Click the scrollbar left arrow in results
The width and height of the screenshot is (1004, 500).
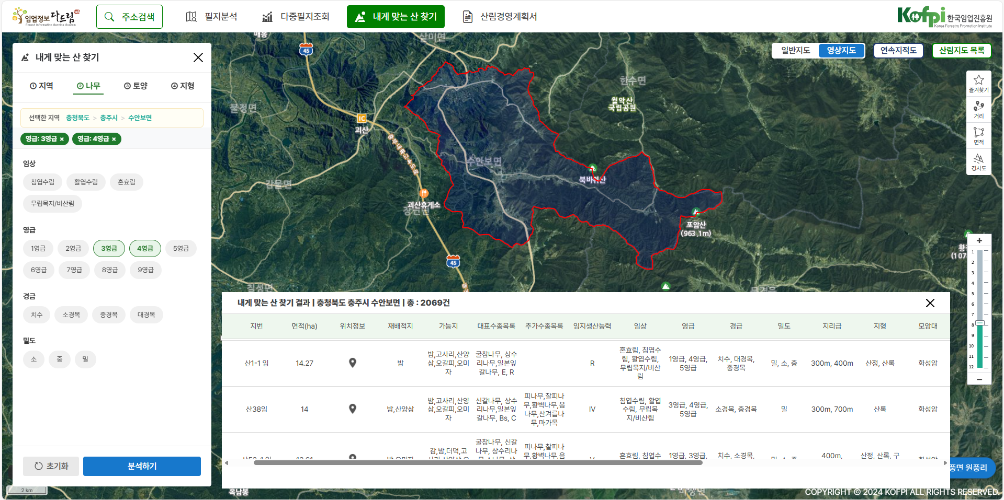[227, 463]
